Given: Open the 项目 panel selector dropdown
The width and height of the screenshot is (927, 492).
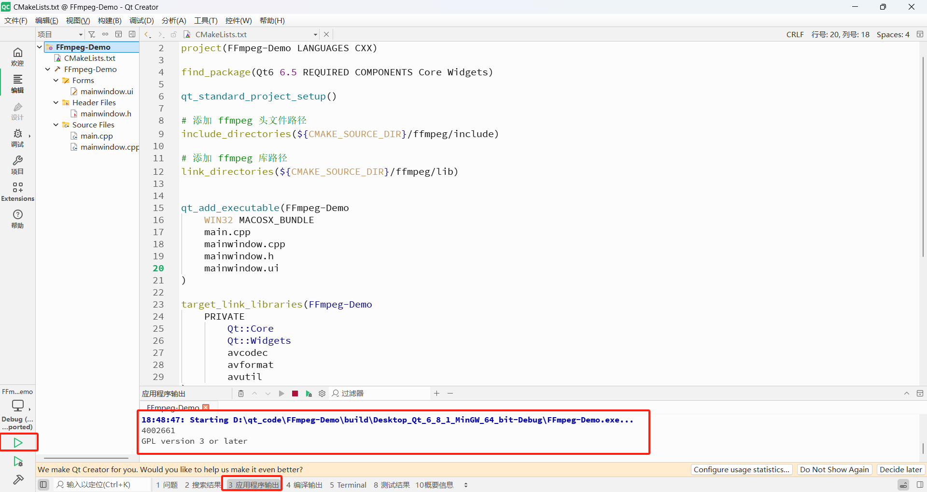Looking at the screenshot, I should coord(80,34).
